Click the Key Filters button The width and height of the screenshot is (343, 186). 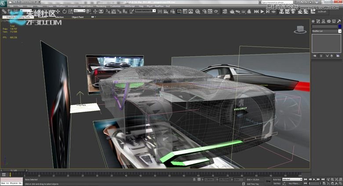(x=293, y=183)
